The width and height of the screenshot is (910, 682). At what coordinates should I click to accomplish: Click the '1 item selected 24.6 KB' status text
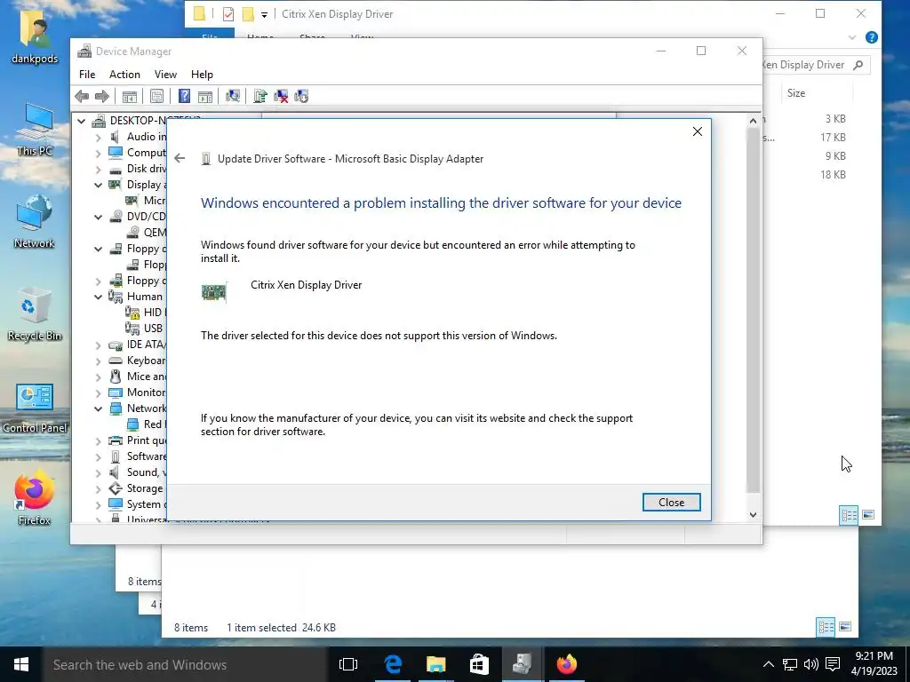point(281,628)
